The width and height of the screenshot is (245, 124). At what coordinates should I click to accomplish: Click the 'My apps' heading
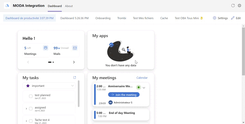pos(100,36)
